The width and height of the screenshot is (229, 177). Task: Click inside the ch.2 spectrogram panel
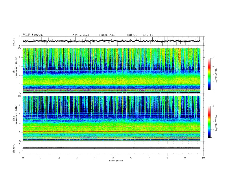(111, 119)
